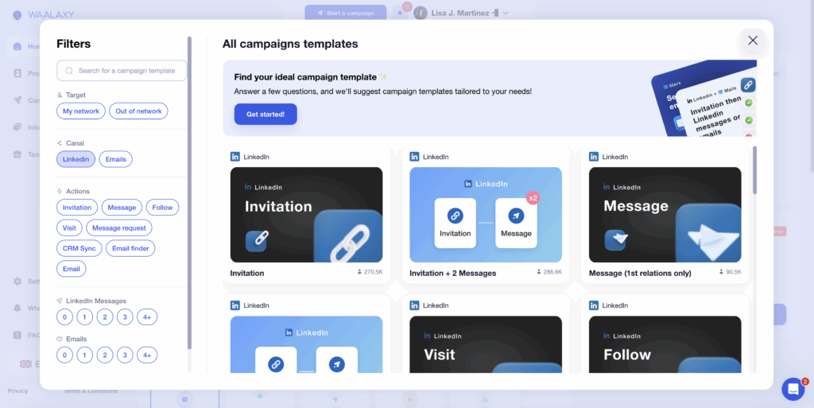The image size is (814, 408).
Task: Click the Inbox sidebar icon
Action: (x=17, y=127)
